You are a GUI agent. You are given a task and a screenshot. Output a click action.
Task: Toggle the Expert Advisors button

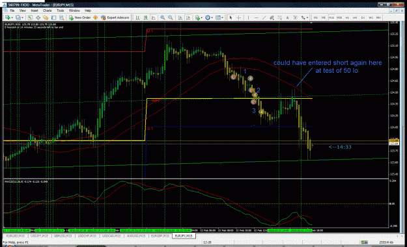click(x=115, y=18)
